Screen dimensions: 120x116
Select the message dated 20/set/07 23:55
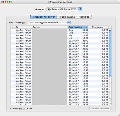(60, 46)
